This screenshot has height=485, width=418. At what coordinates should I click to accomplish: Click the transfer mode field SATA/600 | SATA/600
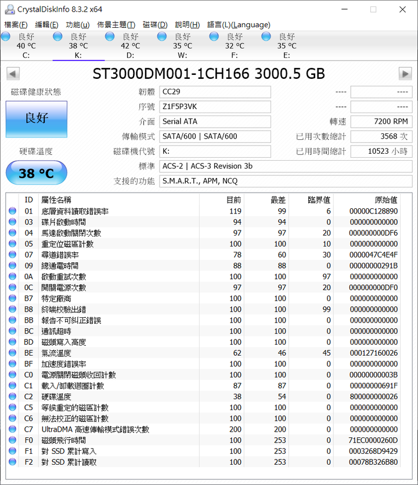click(x=215, y=136)
